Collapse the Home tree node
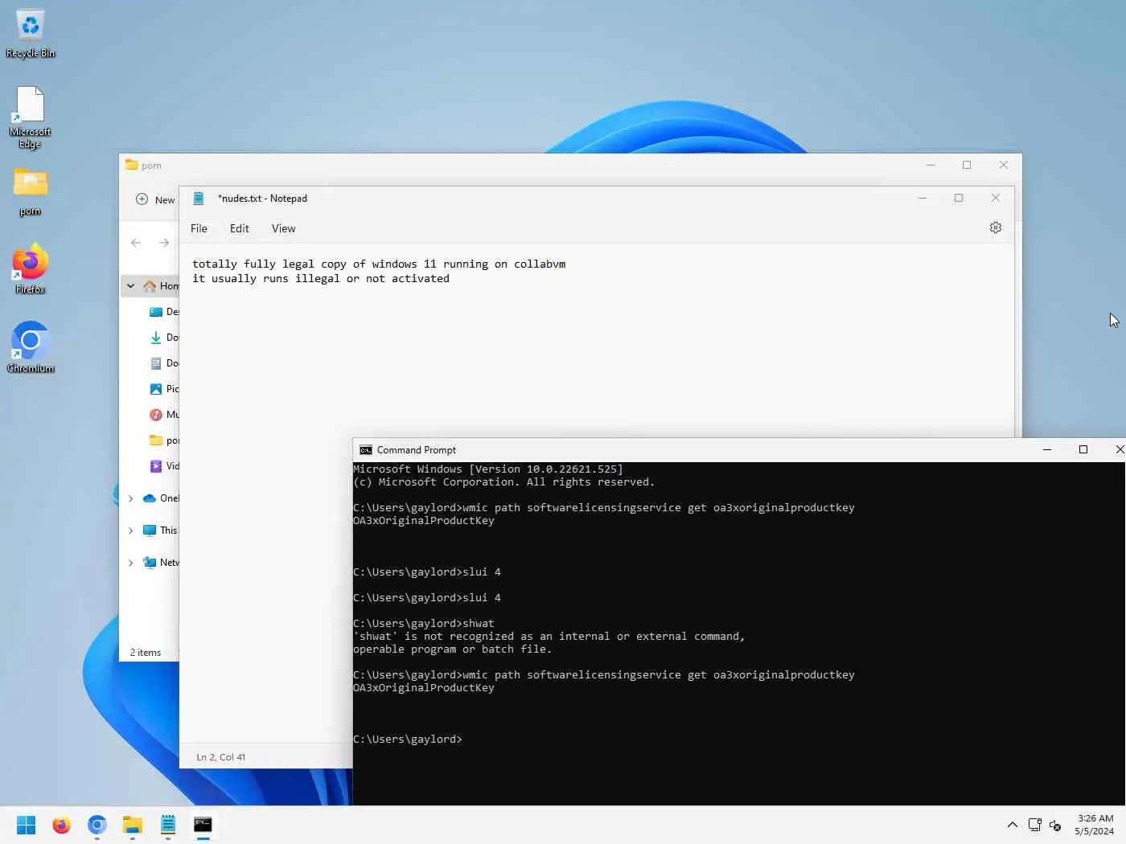1126x844 pixels. (130, 285)
